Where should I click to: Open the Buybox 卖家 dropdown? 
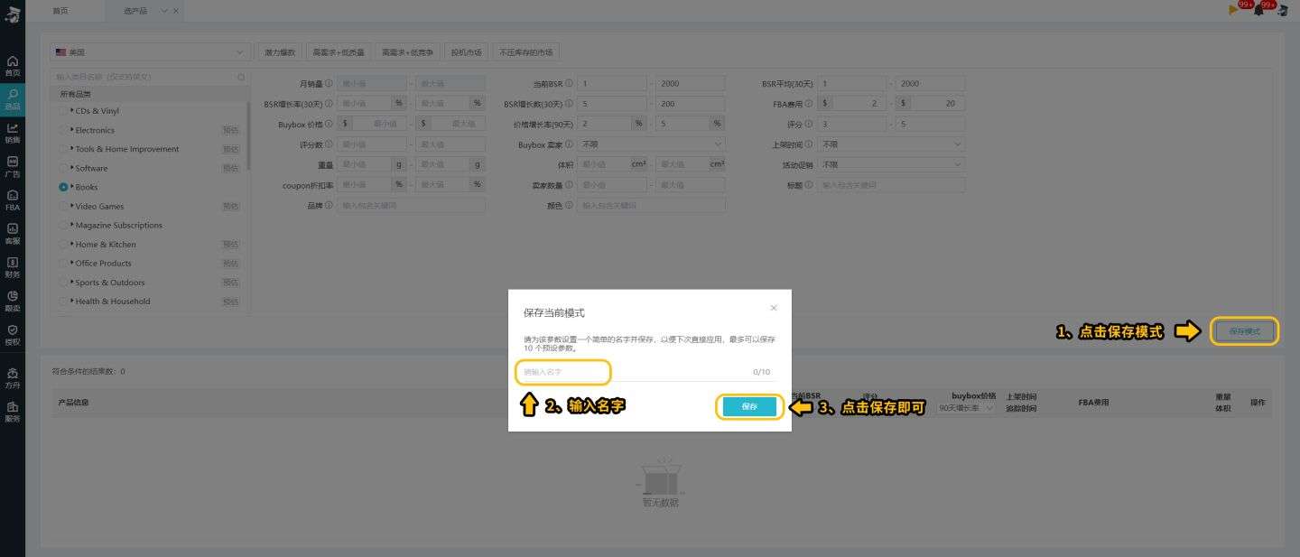pyautogui.click(x=651, y=144)
